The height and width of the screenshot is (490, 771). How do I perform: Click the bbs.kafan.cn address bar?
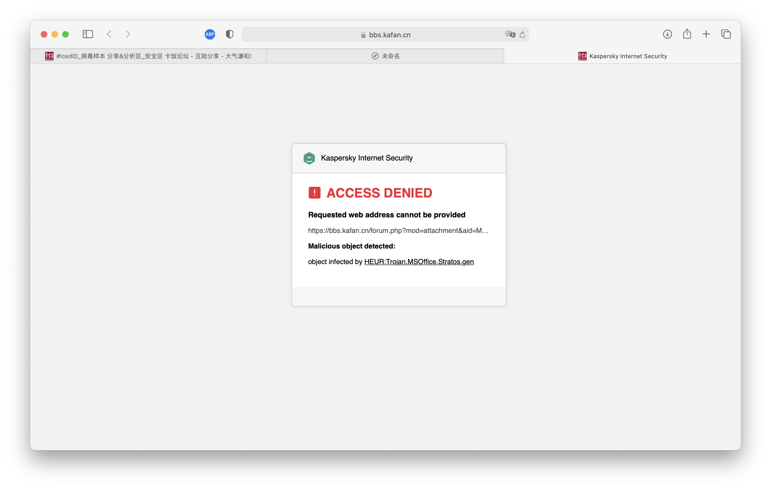385,35
